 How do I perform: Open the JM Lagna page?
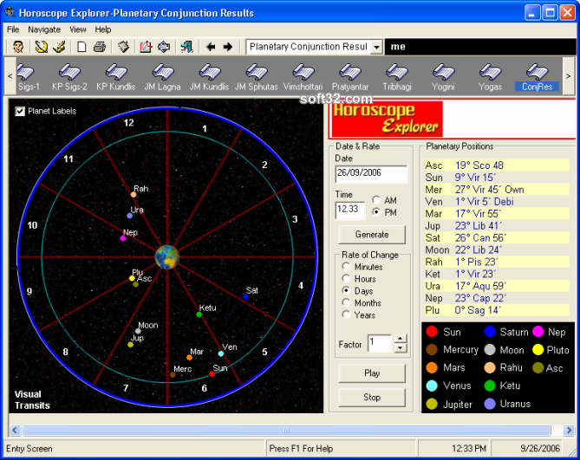pyautogui.click(x=162, y=77)
